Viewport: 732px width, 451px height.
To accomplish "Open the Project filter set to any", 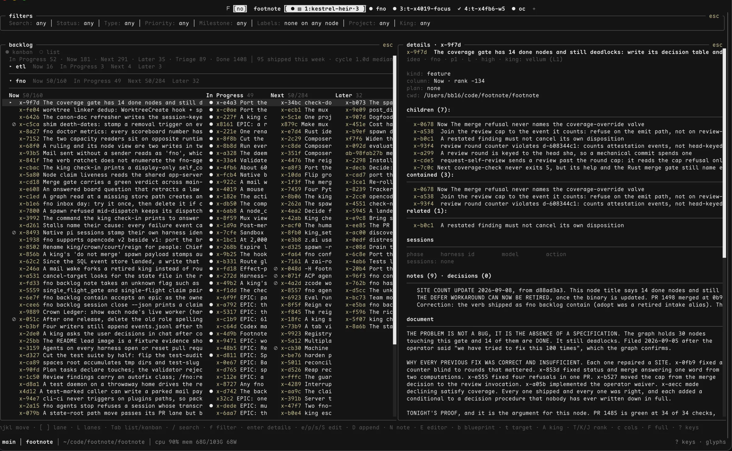I will 369,23.
